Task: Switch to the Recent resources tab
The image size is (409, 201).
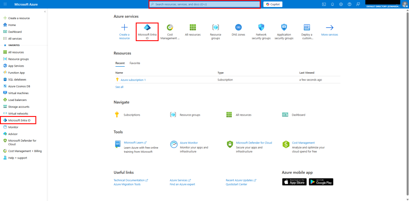Action: (120, 63)
